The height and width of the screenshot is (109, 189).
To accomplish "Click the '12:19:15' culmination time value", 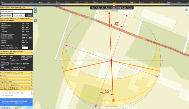I will 25,27.
